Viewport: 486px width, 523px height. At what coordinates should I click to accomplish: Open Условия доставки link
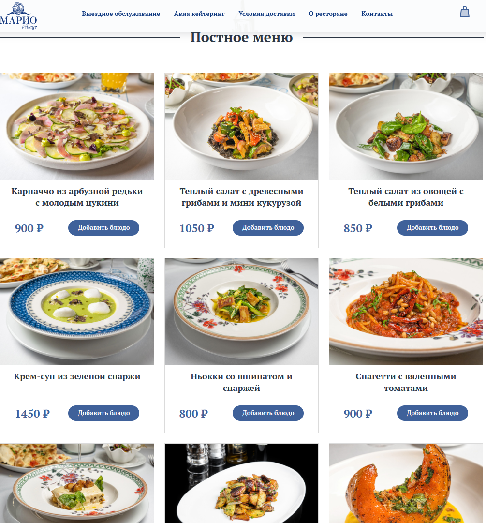[x=266, y=14]
